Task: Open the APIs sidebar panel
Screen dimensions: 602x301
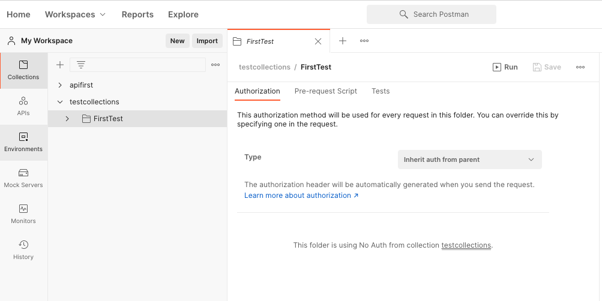Action: coord(23,106)
